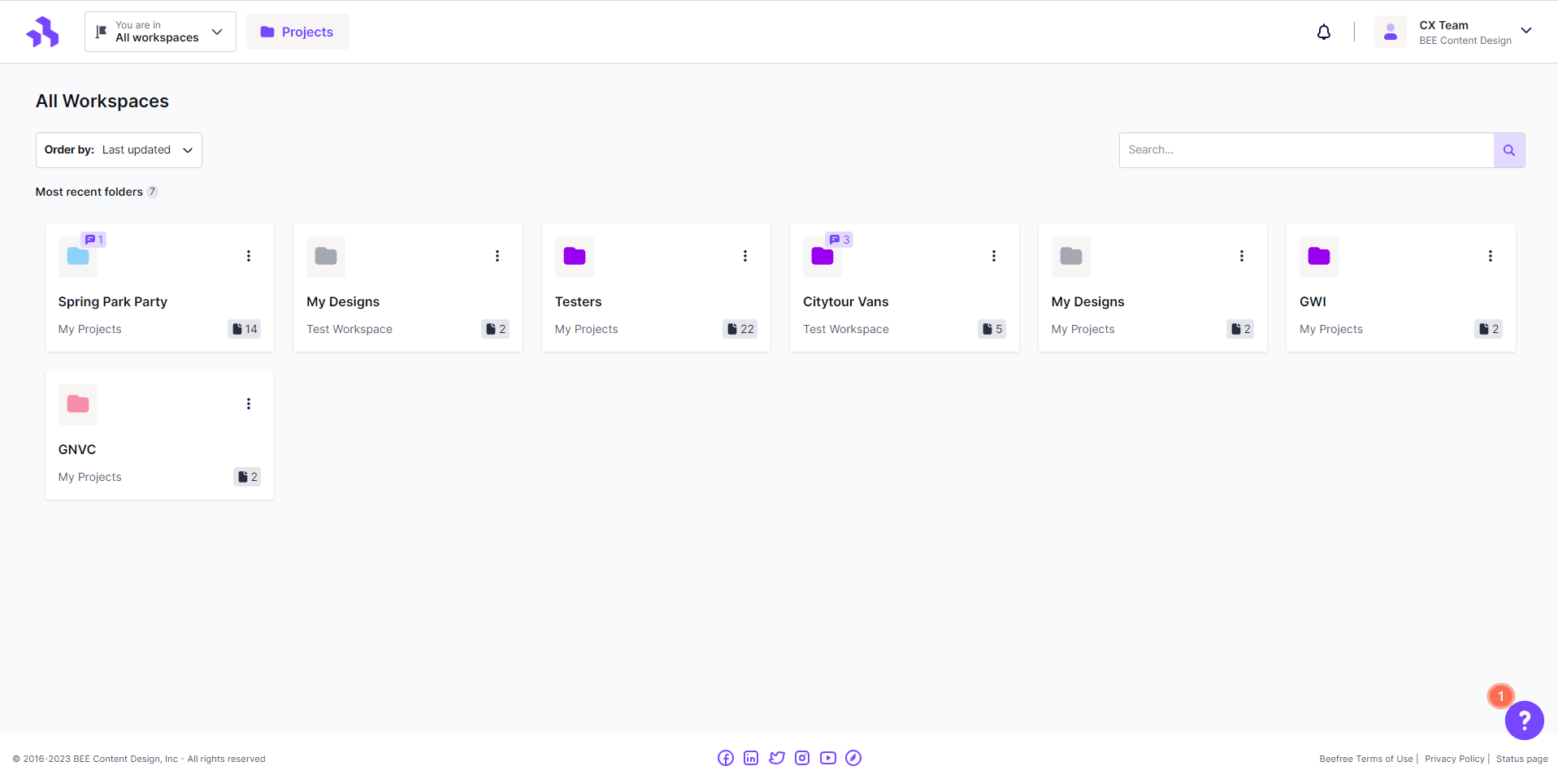Click the Most recent folders count badge

tap(152, 192)
